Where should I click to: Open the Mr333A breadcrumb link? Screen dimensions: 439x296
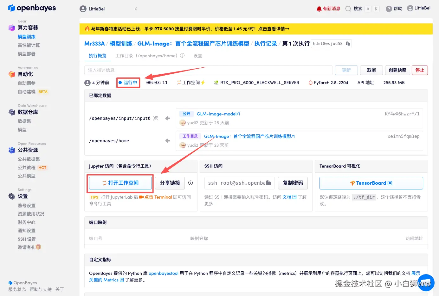pos(94,44)
